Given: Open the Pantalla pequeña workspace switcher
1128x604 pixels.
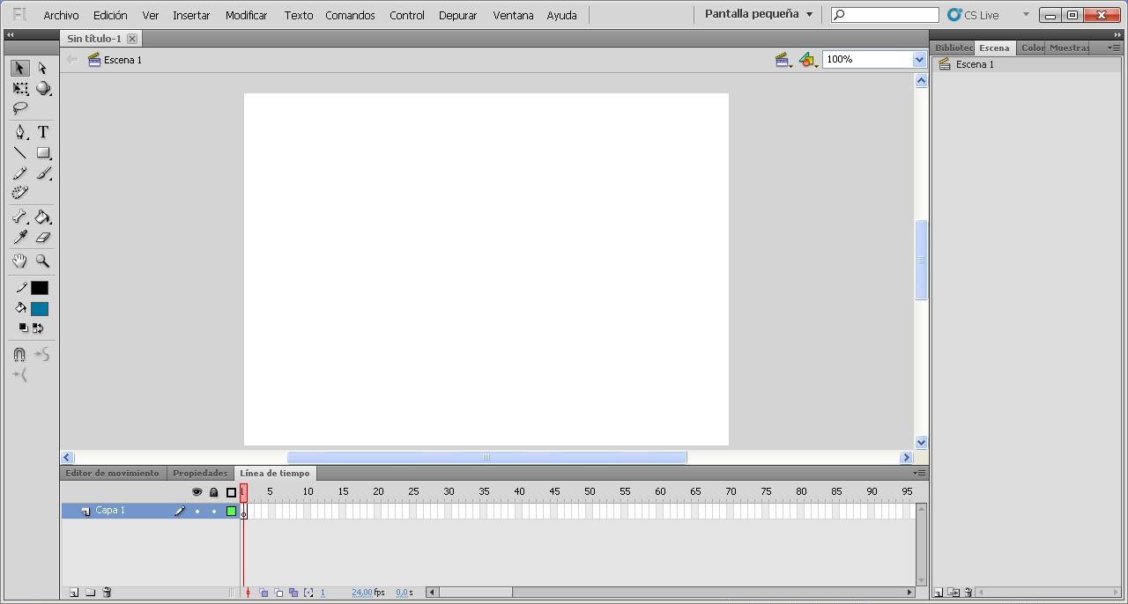Looking at the screenshot, I should point(756,14).
